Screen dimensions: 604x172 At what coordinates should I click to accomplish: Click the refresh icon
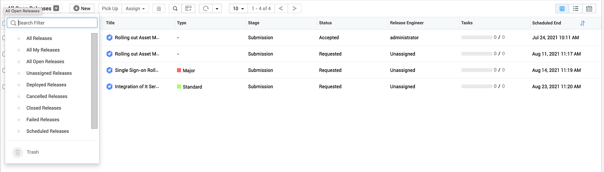pos(206,8)
